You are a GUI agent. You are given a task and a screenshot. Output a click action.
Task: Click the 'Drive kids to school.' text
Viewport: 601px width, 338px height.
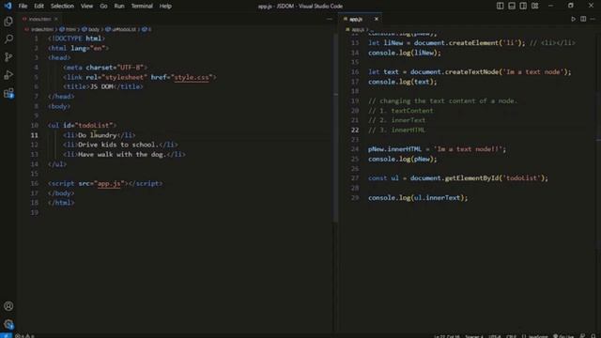[x=118, y=145]
